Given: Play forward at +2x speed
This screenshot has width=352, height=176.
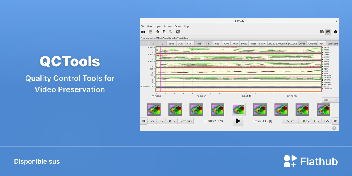Looking at the screenshot, I should [326, 121].
